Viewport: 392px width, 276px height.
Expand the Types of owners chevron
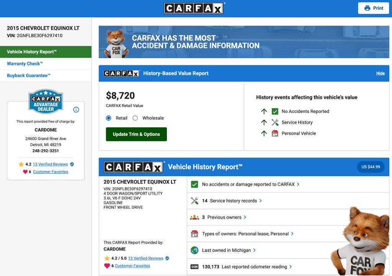(x=292, y=234)
